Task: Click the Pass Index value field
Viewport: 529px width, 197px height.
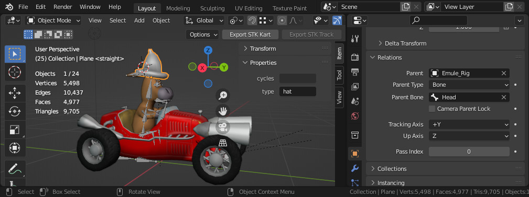Action: click(469, 152)
